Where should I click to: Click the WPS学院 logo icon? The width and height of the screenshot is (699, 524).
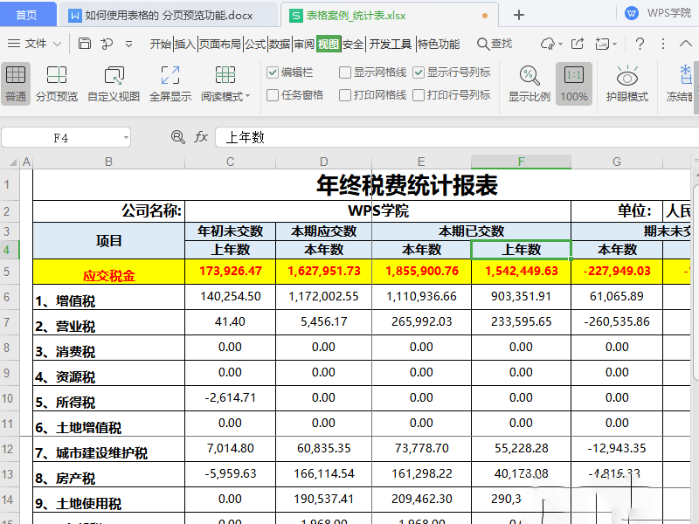pyautogui.click(x=631, y=13)
